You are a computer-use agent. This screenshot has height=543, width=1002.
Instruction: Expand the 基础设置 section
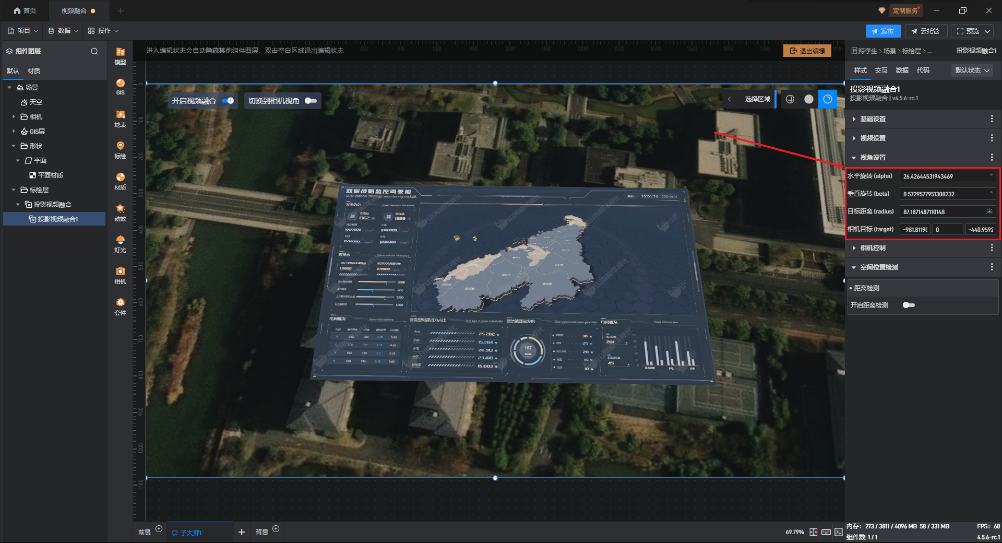pos(873,119)
